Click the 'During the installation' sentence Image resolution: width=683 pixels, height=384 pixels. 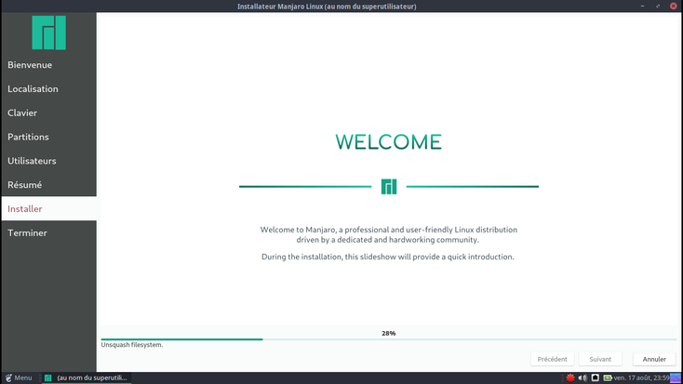pos(388,257)
